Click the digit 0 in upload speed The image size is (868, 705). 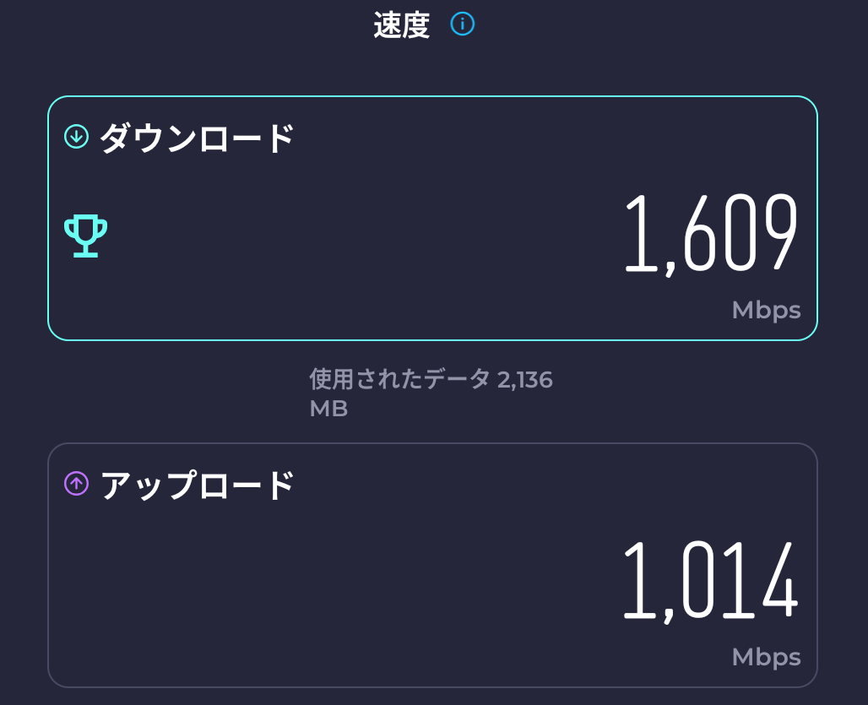pyautogui.click(x=698, y=580)
